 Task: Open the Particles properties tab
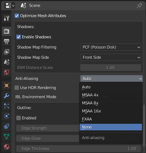7,106
